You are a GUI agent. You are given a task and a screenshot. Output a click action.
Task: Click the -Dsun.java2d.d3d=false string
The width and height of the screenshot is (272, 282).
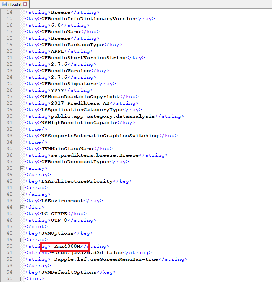86,253
